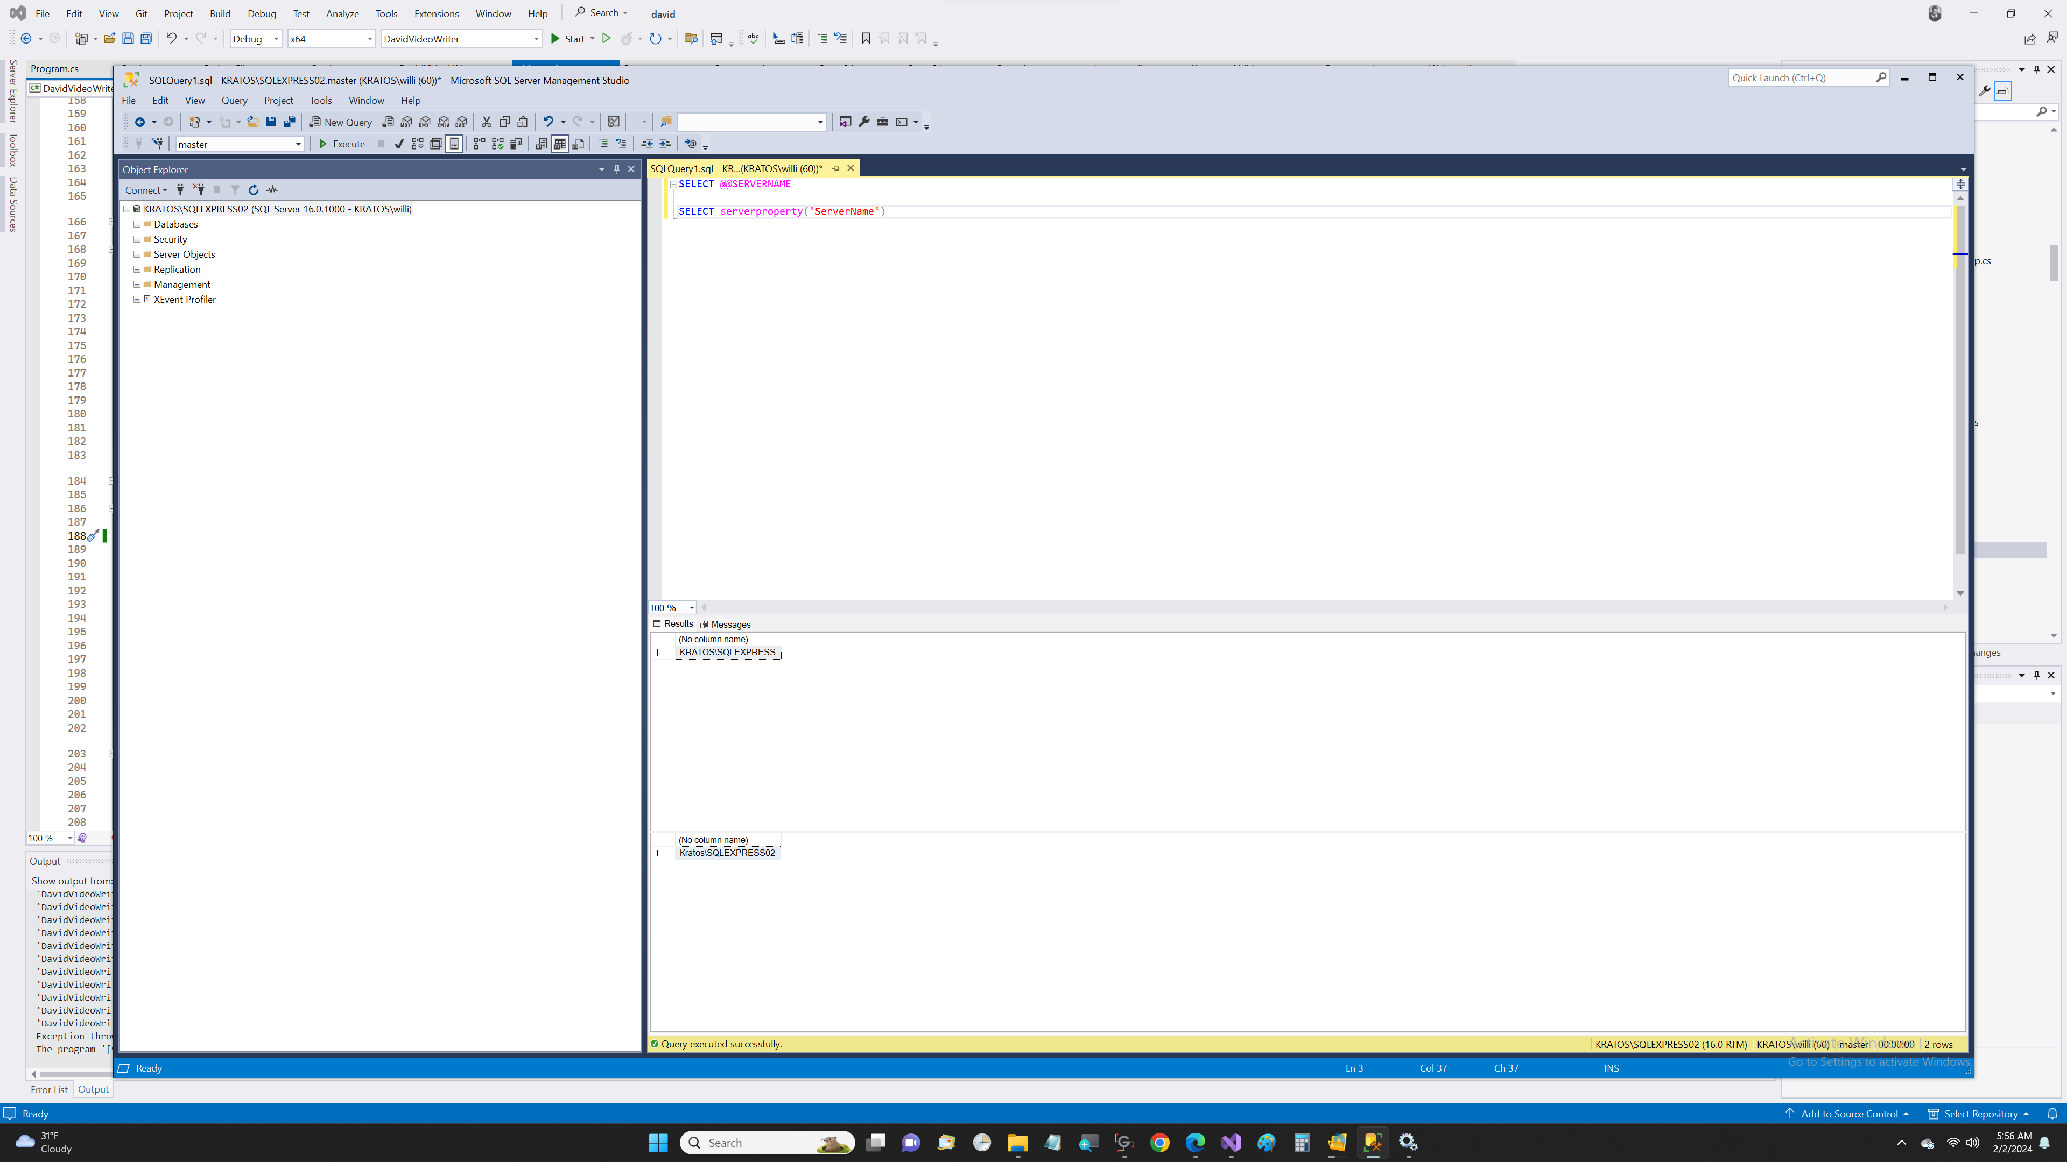The width and height of the screenshot is (2067, 1162).
Task: Disconnect the server in Object Explorer
Action: click(198, 189)
